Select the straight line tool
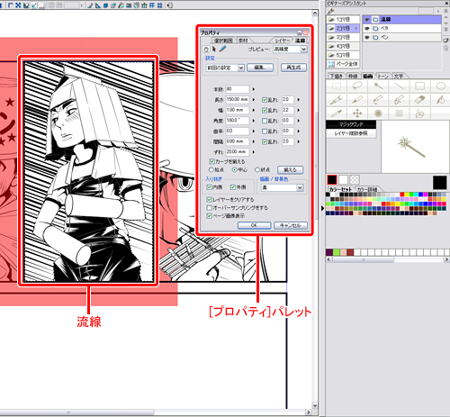Screen dimensions: 450x417 (x=399, y=86)
